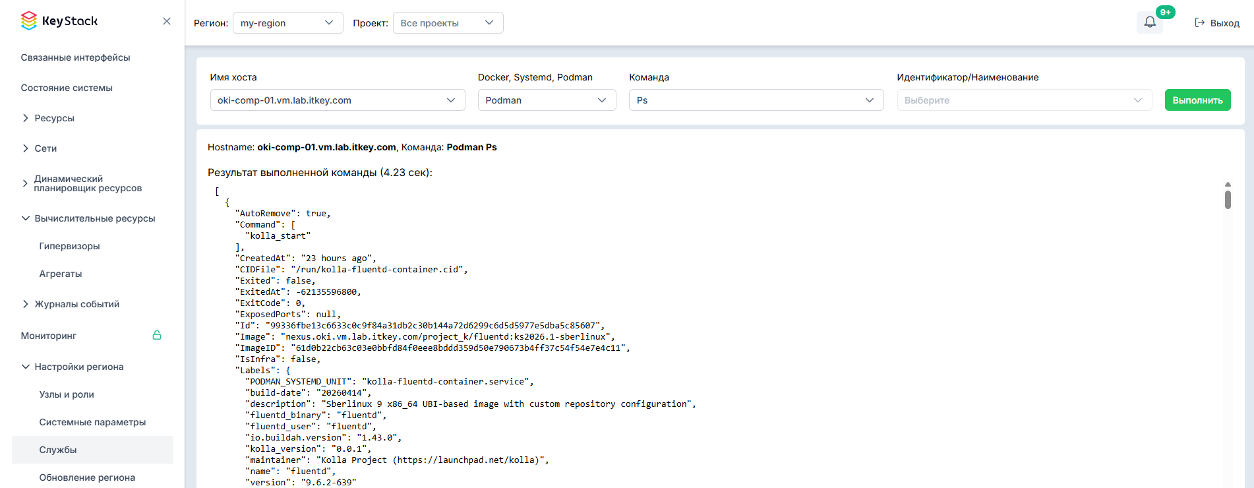Image resolution: width=1254 pixels, height=488 pixels.
Task: Open the Мониторинг menu item
Action: [49, 336]
